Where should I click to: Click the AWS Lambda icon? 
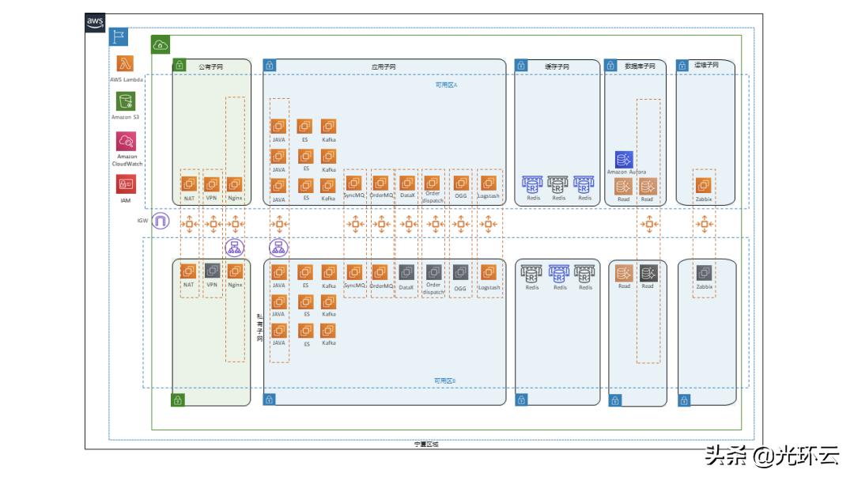125,64
